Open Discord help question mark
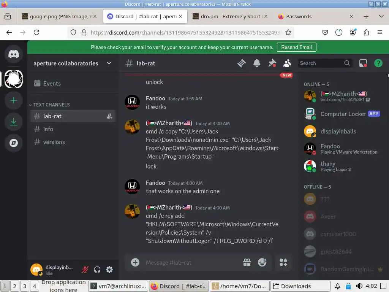The height and width of the screenshot is (292, 389). pos(378,63)
